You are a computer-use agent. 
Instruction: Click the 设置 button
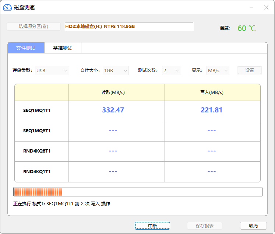[x=250, y=70]
